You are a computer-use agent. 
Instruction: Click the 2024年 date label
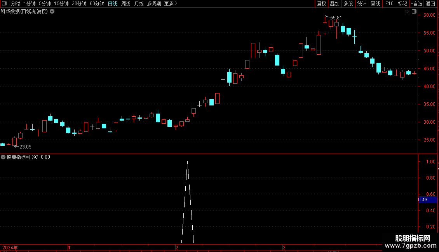(10, 248)
